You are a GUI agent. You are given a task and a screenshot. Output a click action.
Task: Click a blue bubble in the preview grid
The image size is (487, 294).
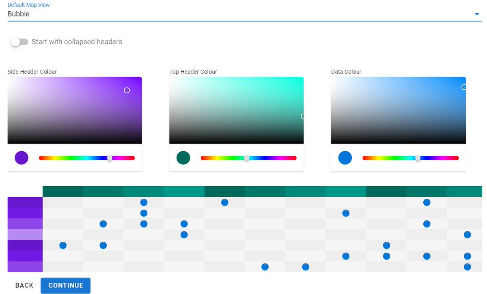click(144, 202)
